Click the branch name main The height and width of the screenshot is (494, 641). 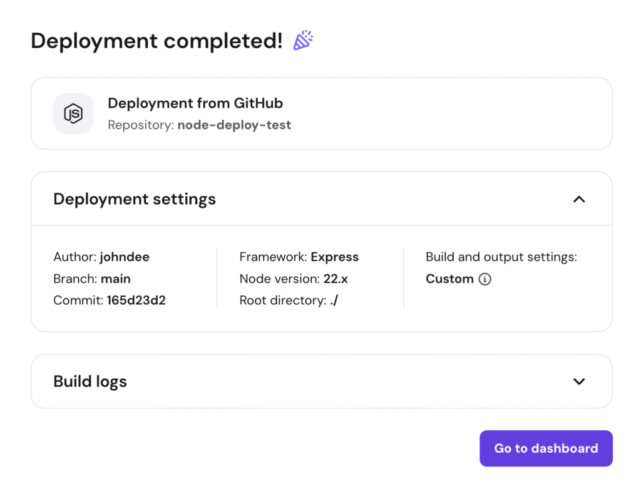click(116, 279)
